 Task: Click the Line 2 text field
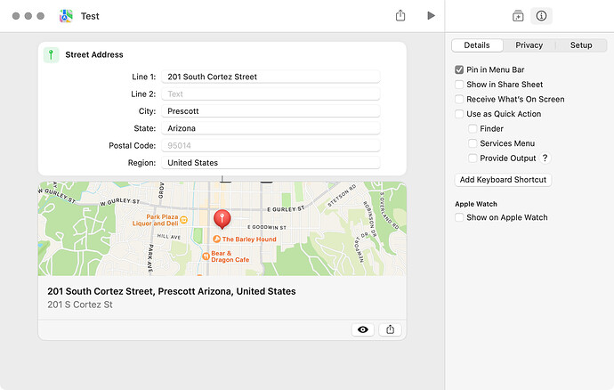pyautogui.click(x=271, y=94)
